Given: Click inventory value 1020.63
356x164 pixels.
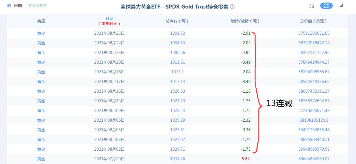Looking at the screenshot, I should point(178,91).
